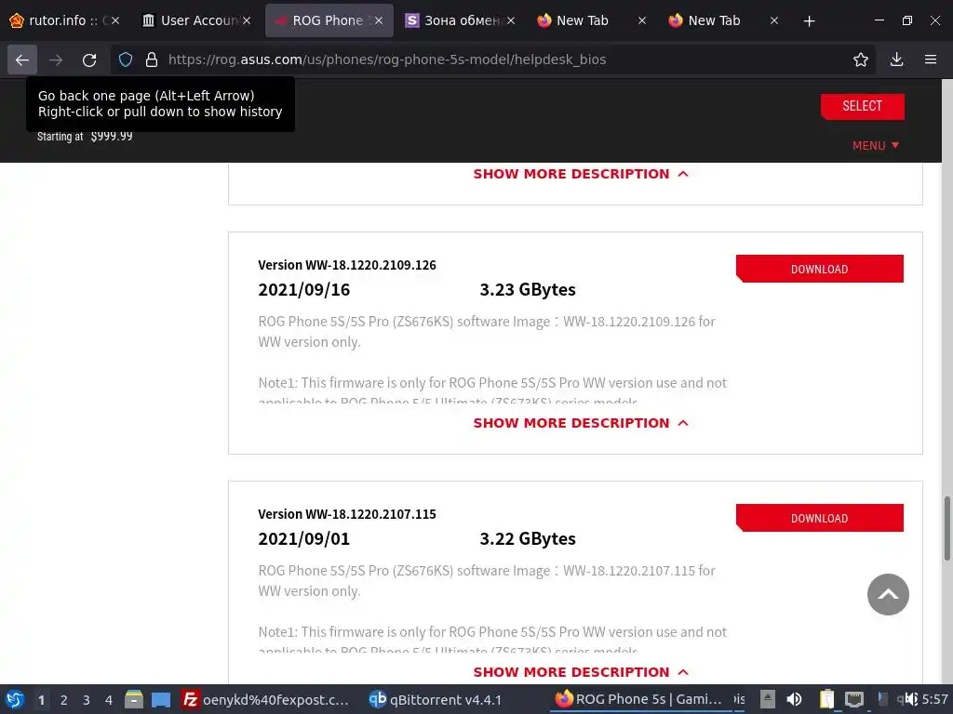This screenshot has width=953, height=714.
Task: Close the User Account tab
Action: 246,20
